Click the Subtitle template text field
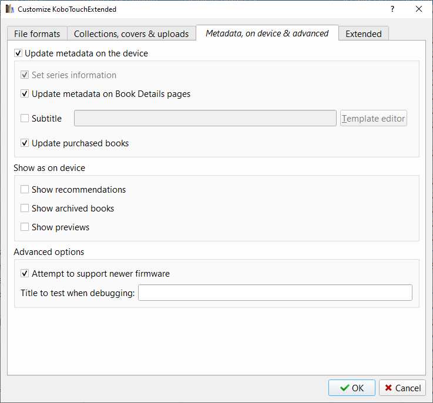 coord(205,119)
